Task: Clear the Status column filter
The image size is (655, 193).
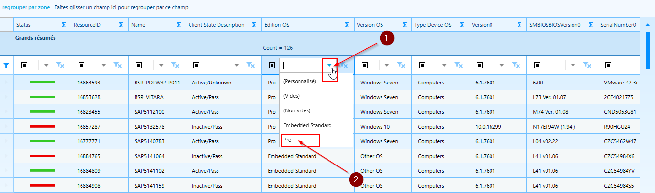Action: point(61,65)
